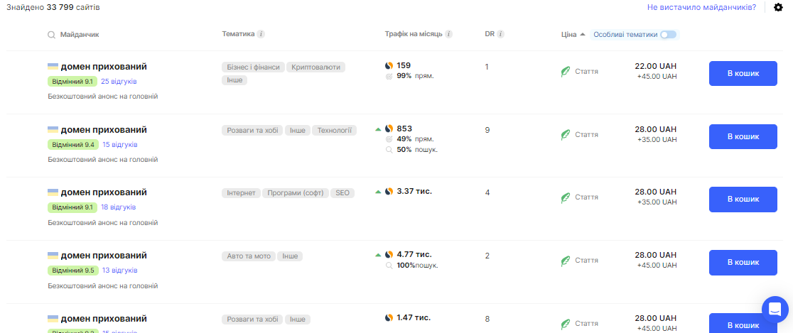The image size is (793, 333).
Task: Show info icon next to DR
Action: tap(501, 34)
